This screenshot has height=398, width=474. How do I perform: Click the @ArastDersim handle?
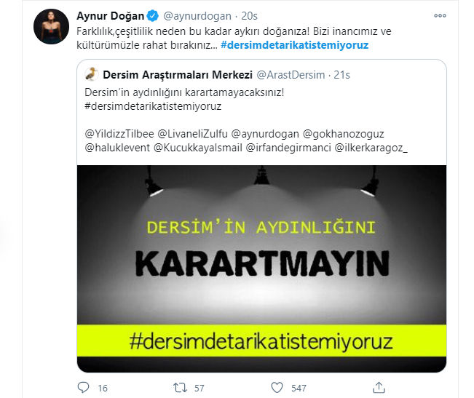click(x=291, y=75)
